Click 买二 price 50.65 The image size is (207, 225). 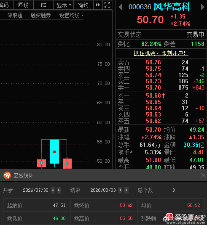click(x=153, y=102)
